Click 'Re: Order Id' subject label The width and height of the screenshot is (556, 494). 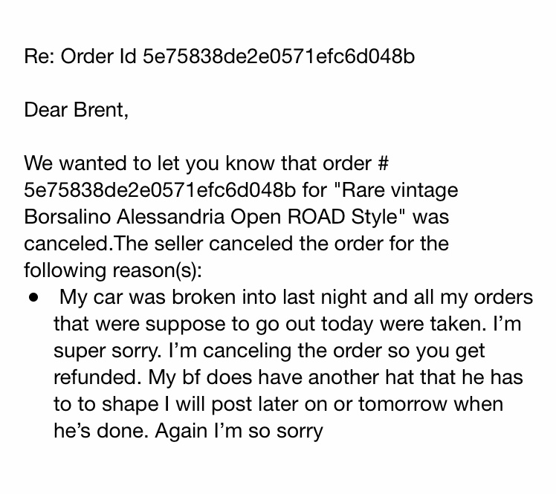pos(80,56)
